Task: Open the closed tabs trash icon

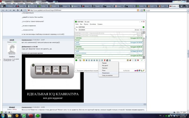Action: click(x=187, y=6)
